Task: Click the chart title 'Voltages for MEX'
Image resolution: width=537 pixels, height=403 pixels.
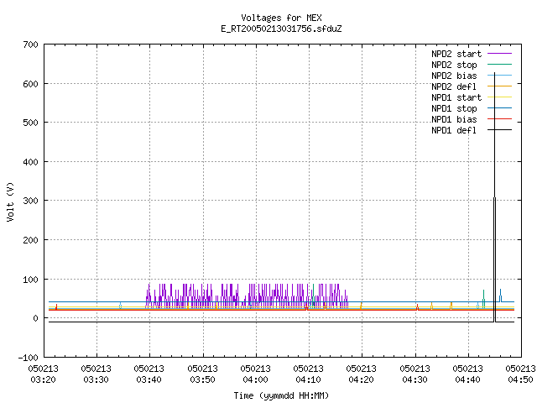Action: [x=281, y=18]
